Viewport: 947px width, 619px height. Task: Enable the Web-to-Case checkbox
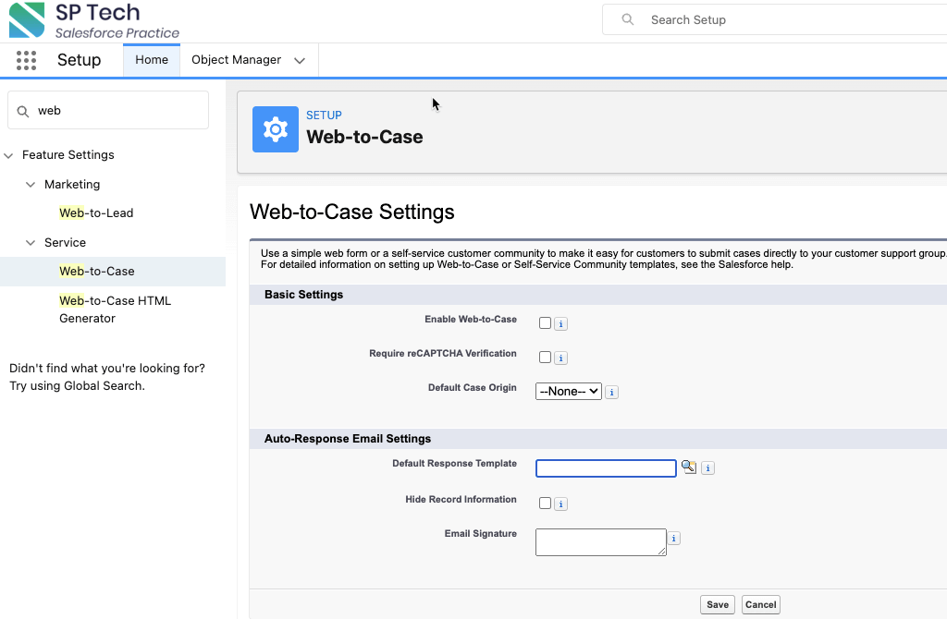(x=545, y=323)
